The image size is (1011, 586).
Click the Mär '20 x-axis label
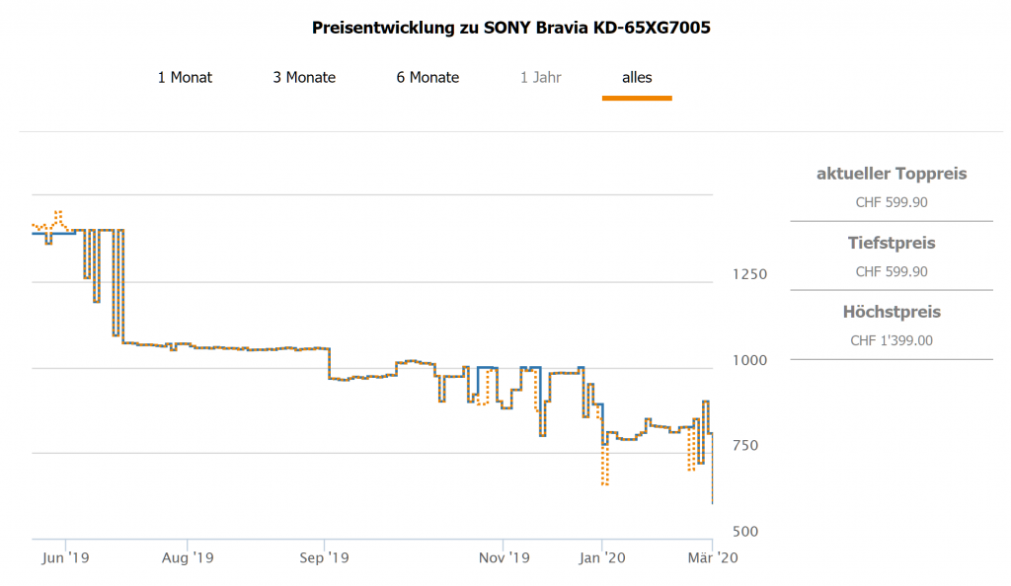click(x=712, y=558)
